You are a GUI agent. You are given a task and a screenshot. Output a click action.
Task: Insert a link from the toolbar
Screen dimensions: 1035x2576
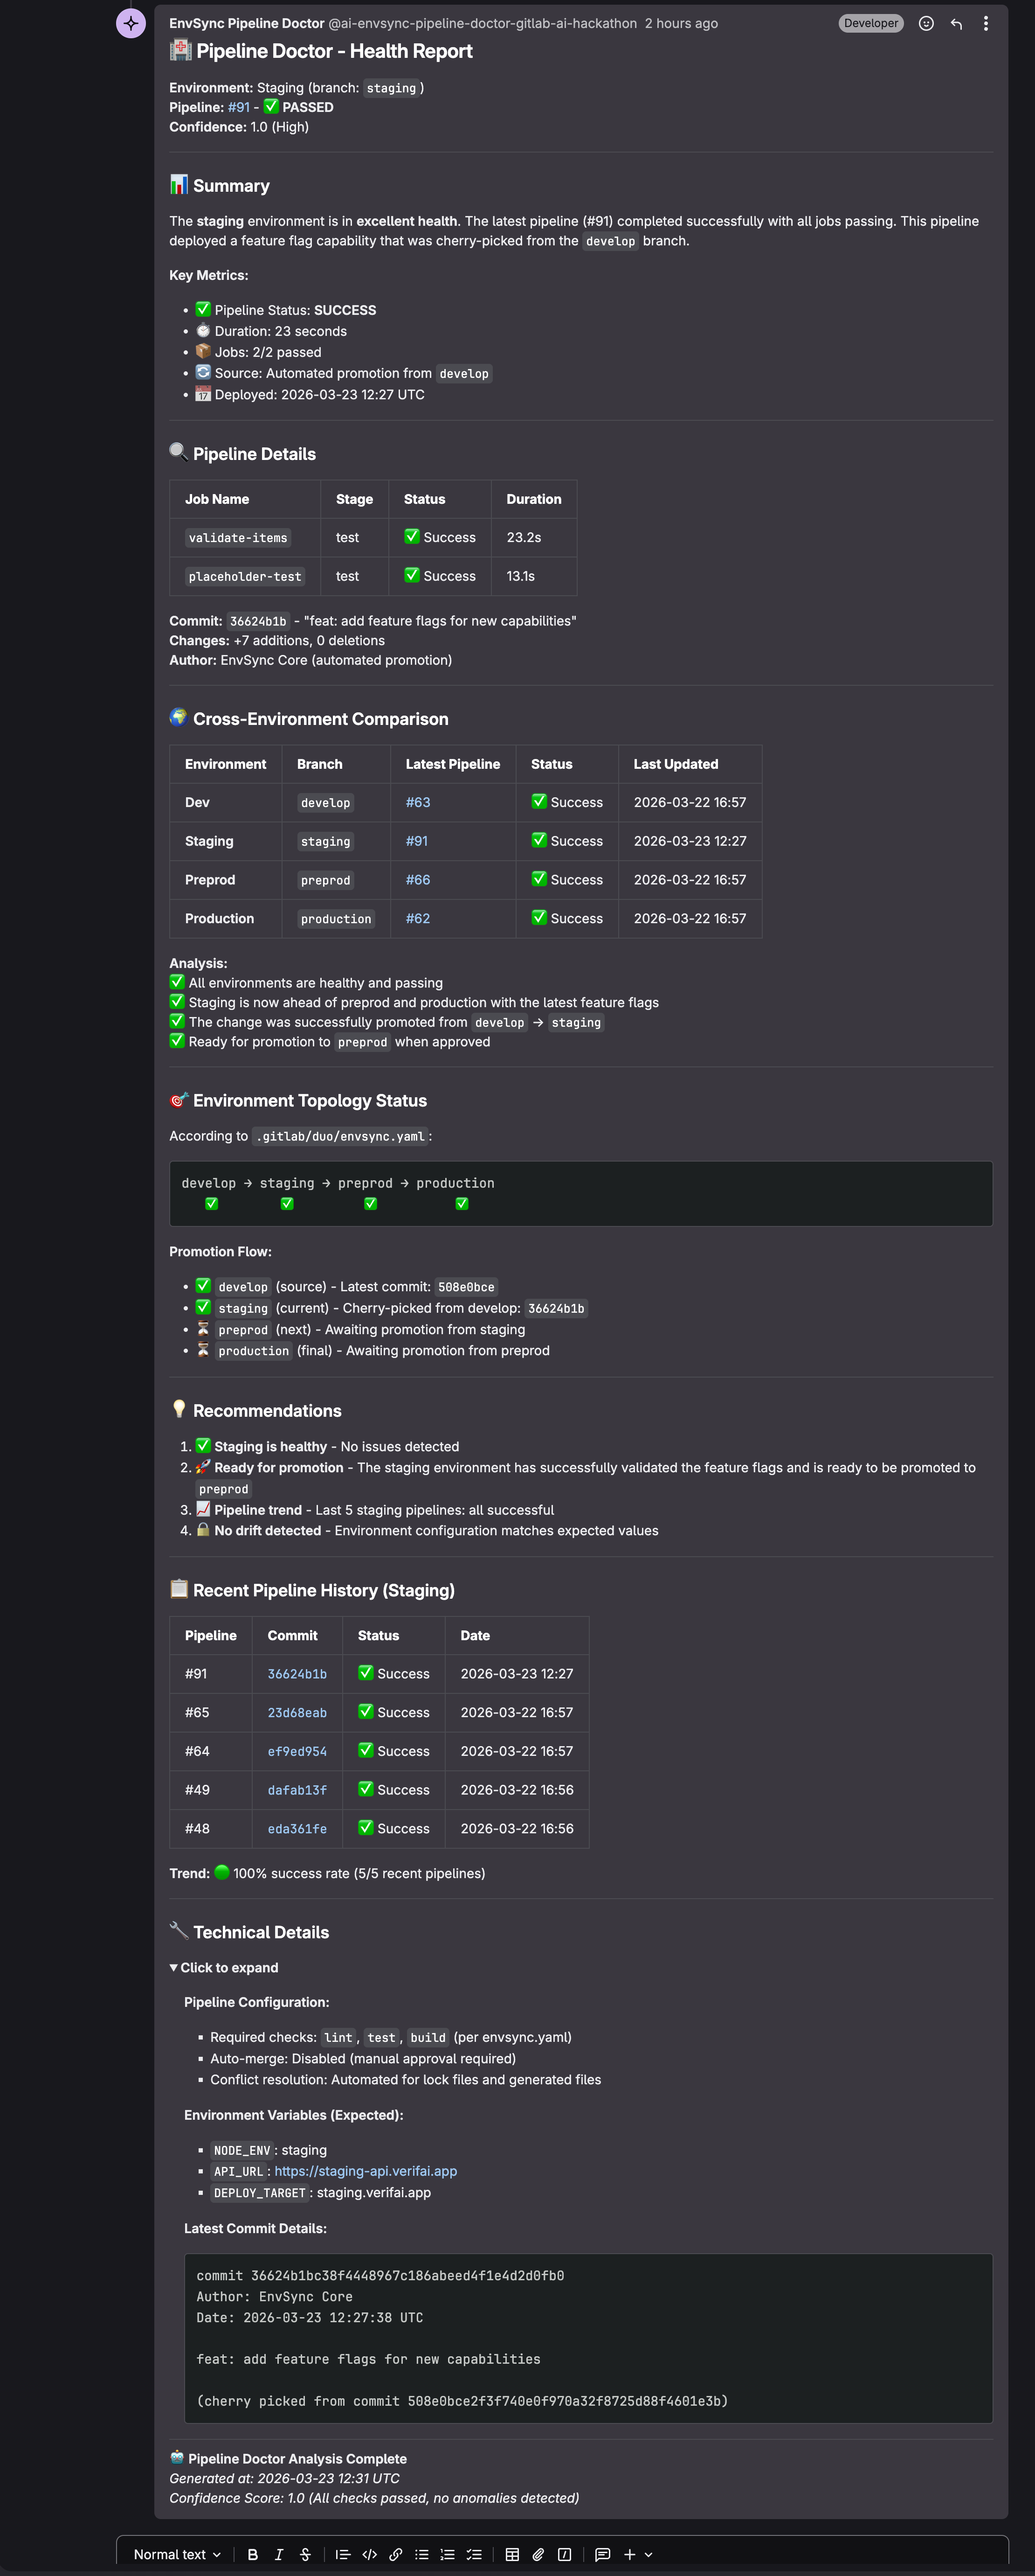click(396, 2554)
